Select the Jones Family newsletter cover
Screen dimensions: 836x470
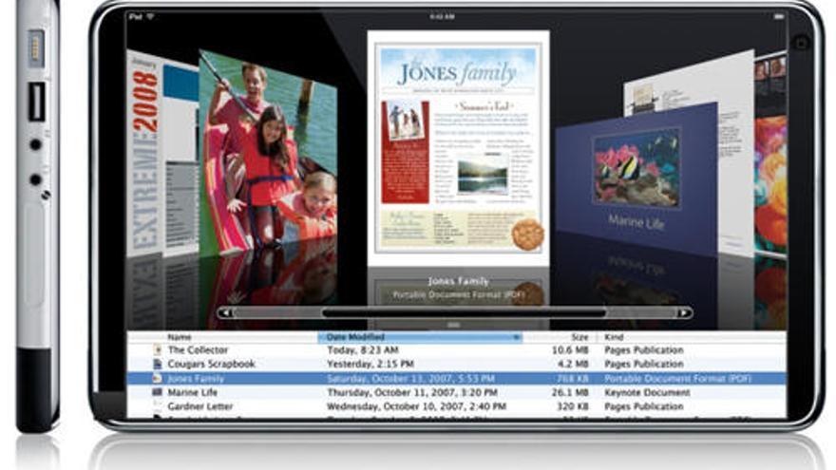click(x=458, y=142)
